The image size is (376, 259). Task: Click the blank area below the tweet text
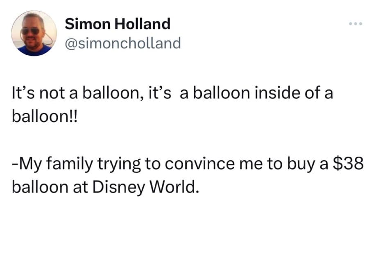point(188,229)
